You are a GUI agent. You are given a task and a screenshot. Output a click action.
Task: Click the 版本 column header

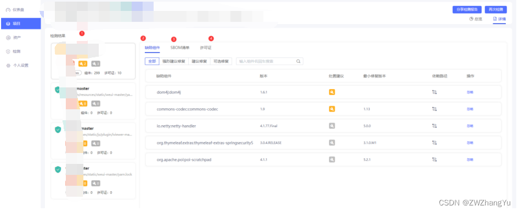tap(263, 76)
